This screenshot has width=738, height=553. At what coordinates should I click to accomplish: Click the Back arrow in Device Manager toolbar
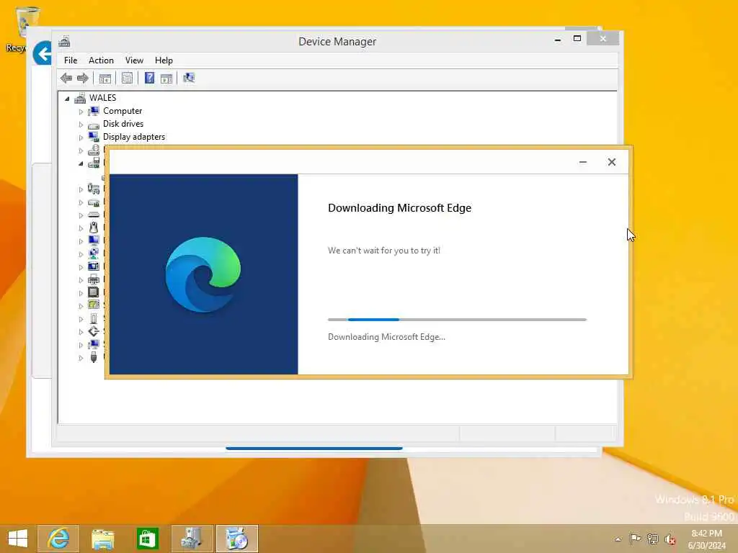click(x=66, y=78)
